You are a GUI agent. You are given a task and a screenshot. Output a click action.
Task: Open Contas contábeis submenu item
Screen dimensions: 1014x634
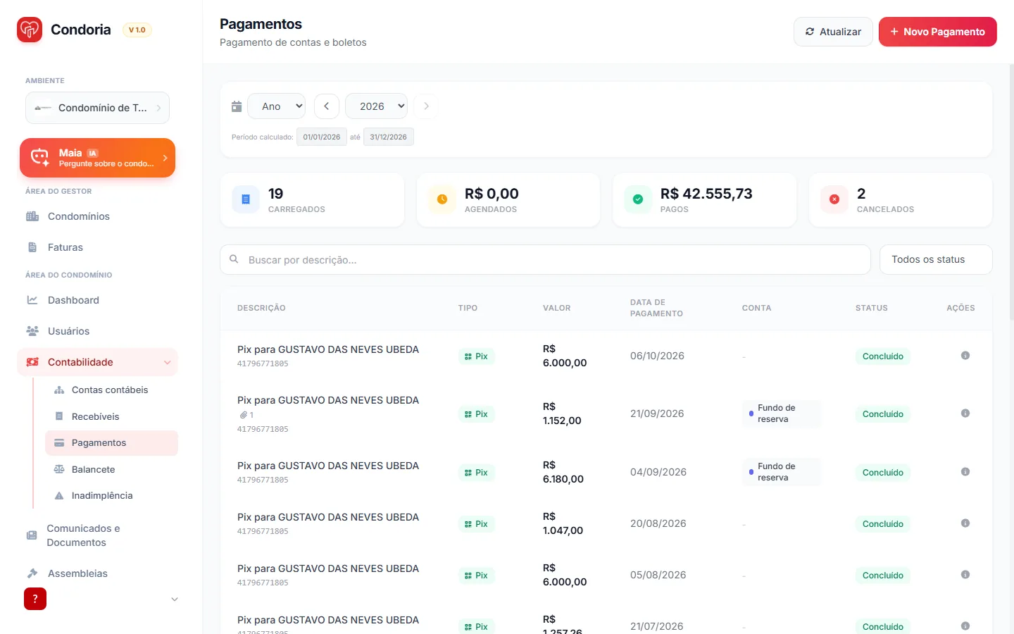click(111, 390)
